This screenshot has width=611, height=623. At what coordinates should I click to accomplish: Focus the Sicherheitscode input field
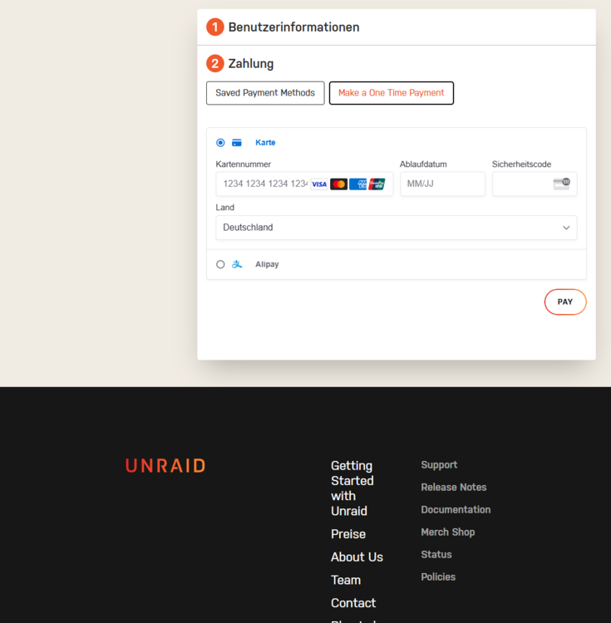(535, 184)
